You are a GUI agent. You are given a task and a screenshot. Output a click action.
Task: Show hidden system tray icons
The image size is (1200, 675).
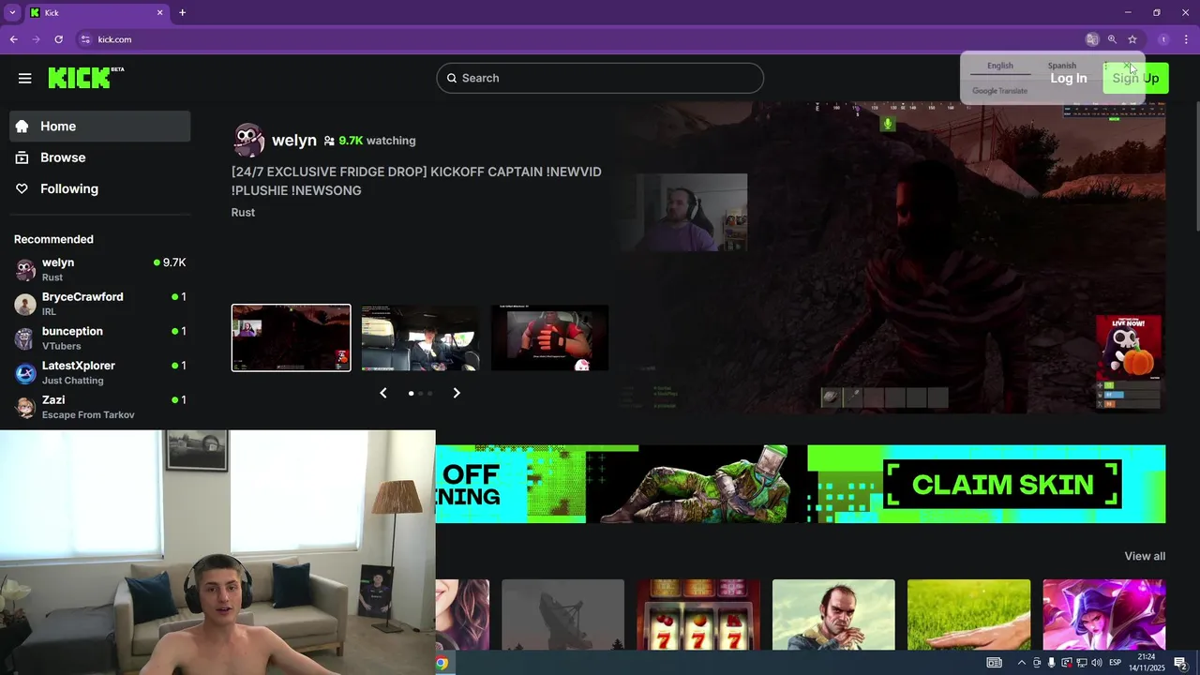pyautogui.click(x=1021, y=663)
